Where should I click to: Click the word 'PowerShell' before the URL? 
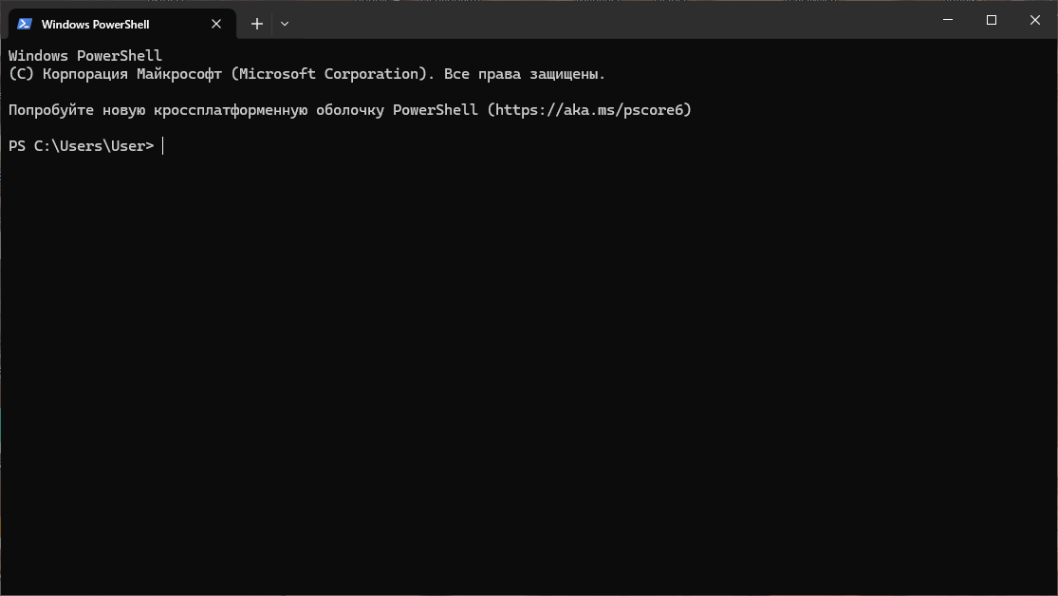click(x=436, y=110)
